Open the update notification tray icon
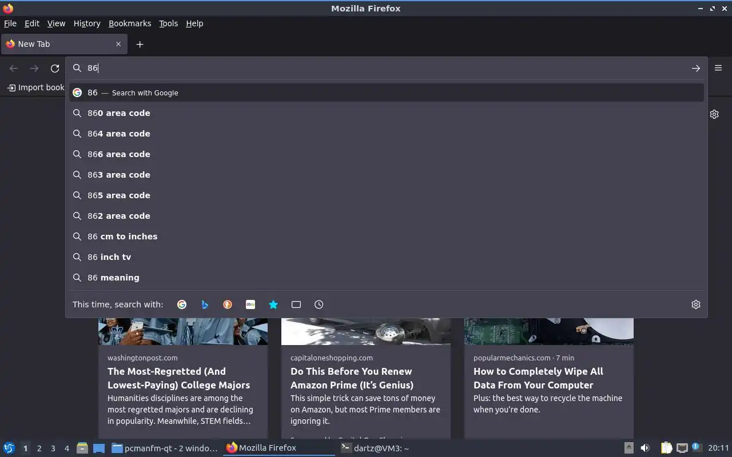 (x=696, y=447)
